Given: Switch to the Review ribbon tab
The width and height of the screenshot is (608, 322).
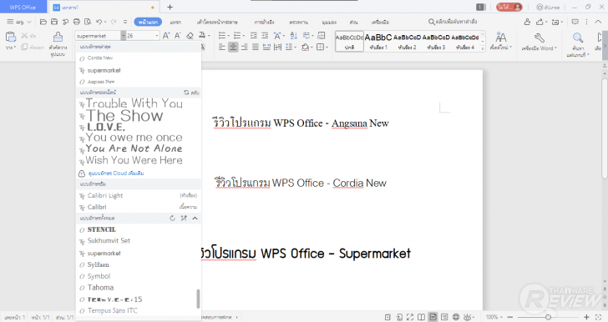Looking at the screenshot, I should click(x=299, y=22).
